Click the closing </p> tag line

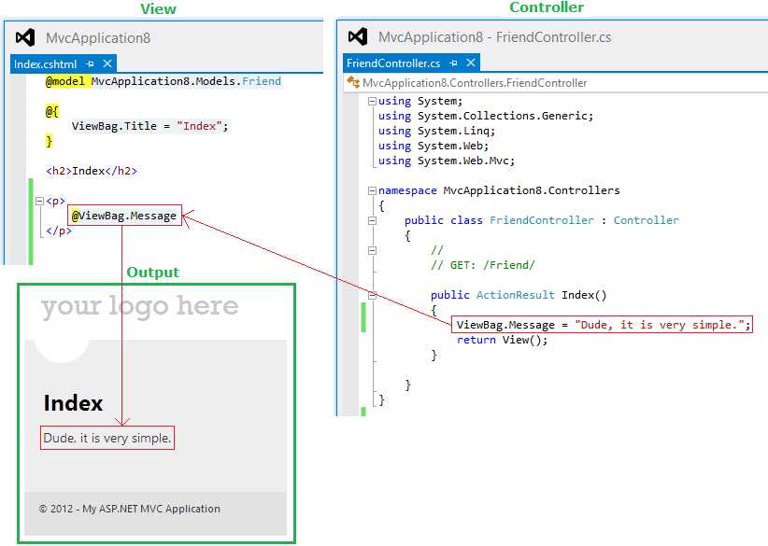(x=59, y=231)
